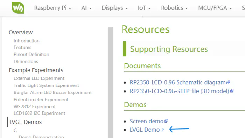Image resolution: width=245 pixels, height=138 pixels.
Task: Jump to Introduction section
Action: [27, 41]
